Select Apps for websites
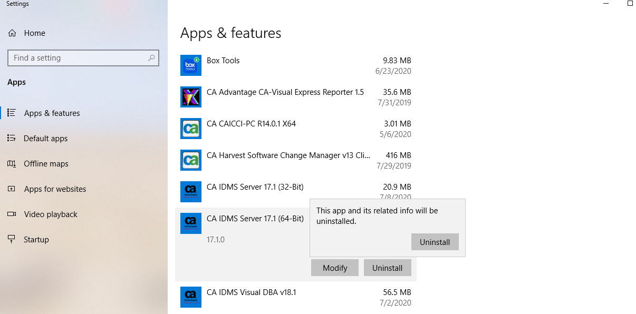The image size is (636, 314). click(55, 189)
